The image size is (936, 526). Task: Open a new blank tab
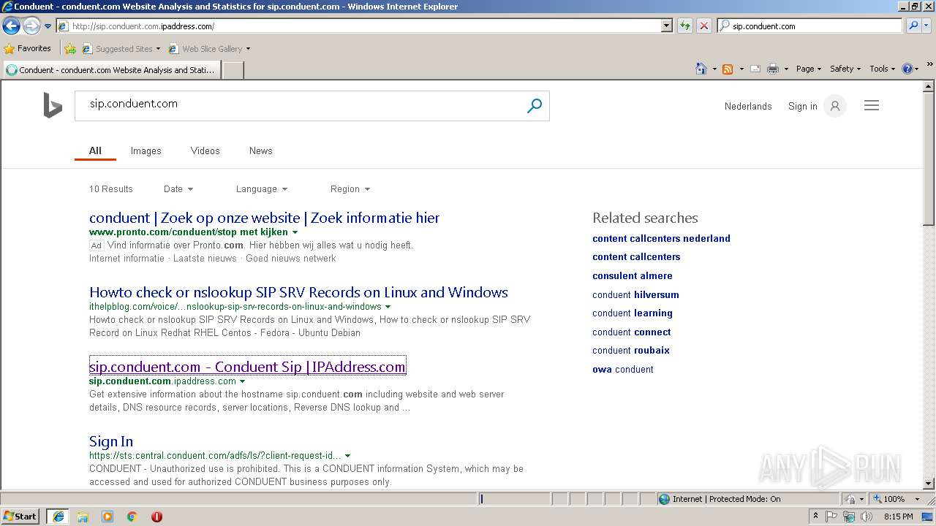tap(233, 70)
